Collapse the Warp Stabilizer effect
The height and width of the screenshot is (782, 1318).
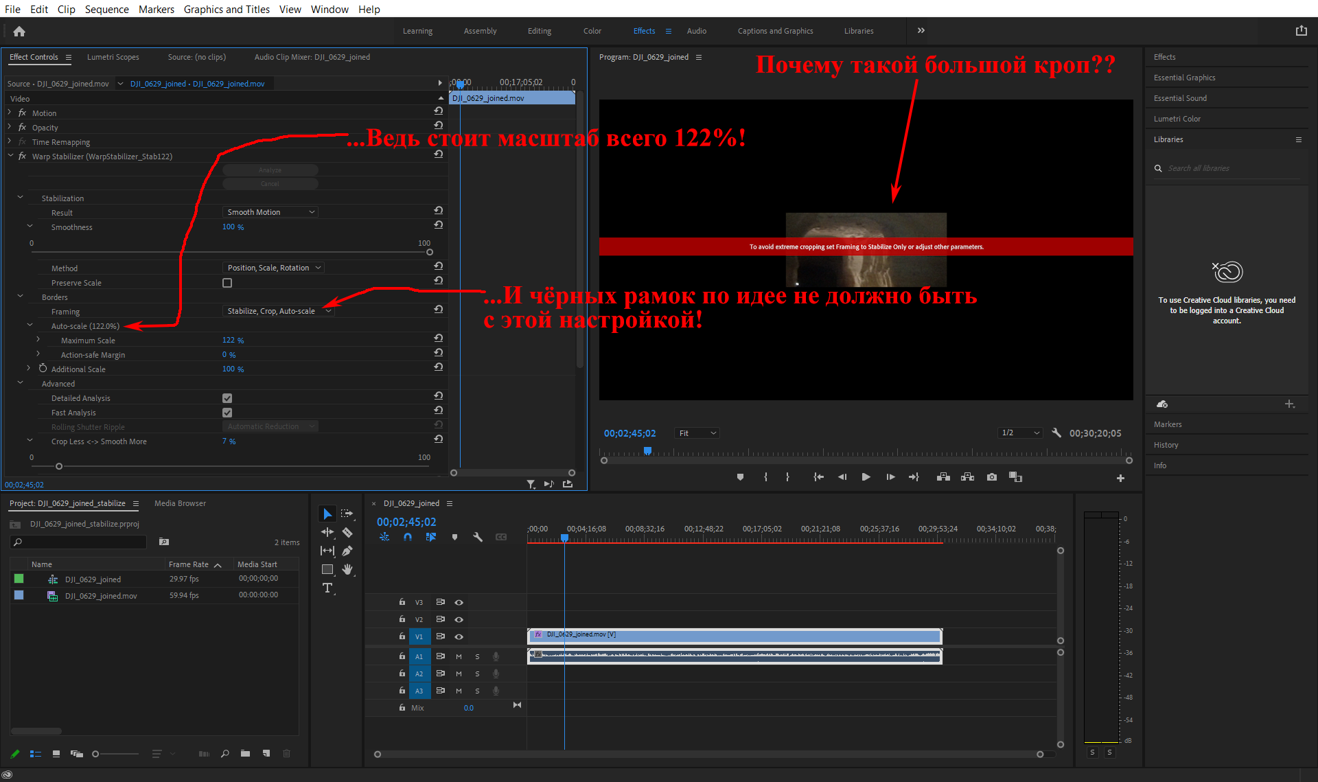point(10,156)
